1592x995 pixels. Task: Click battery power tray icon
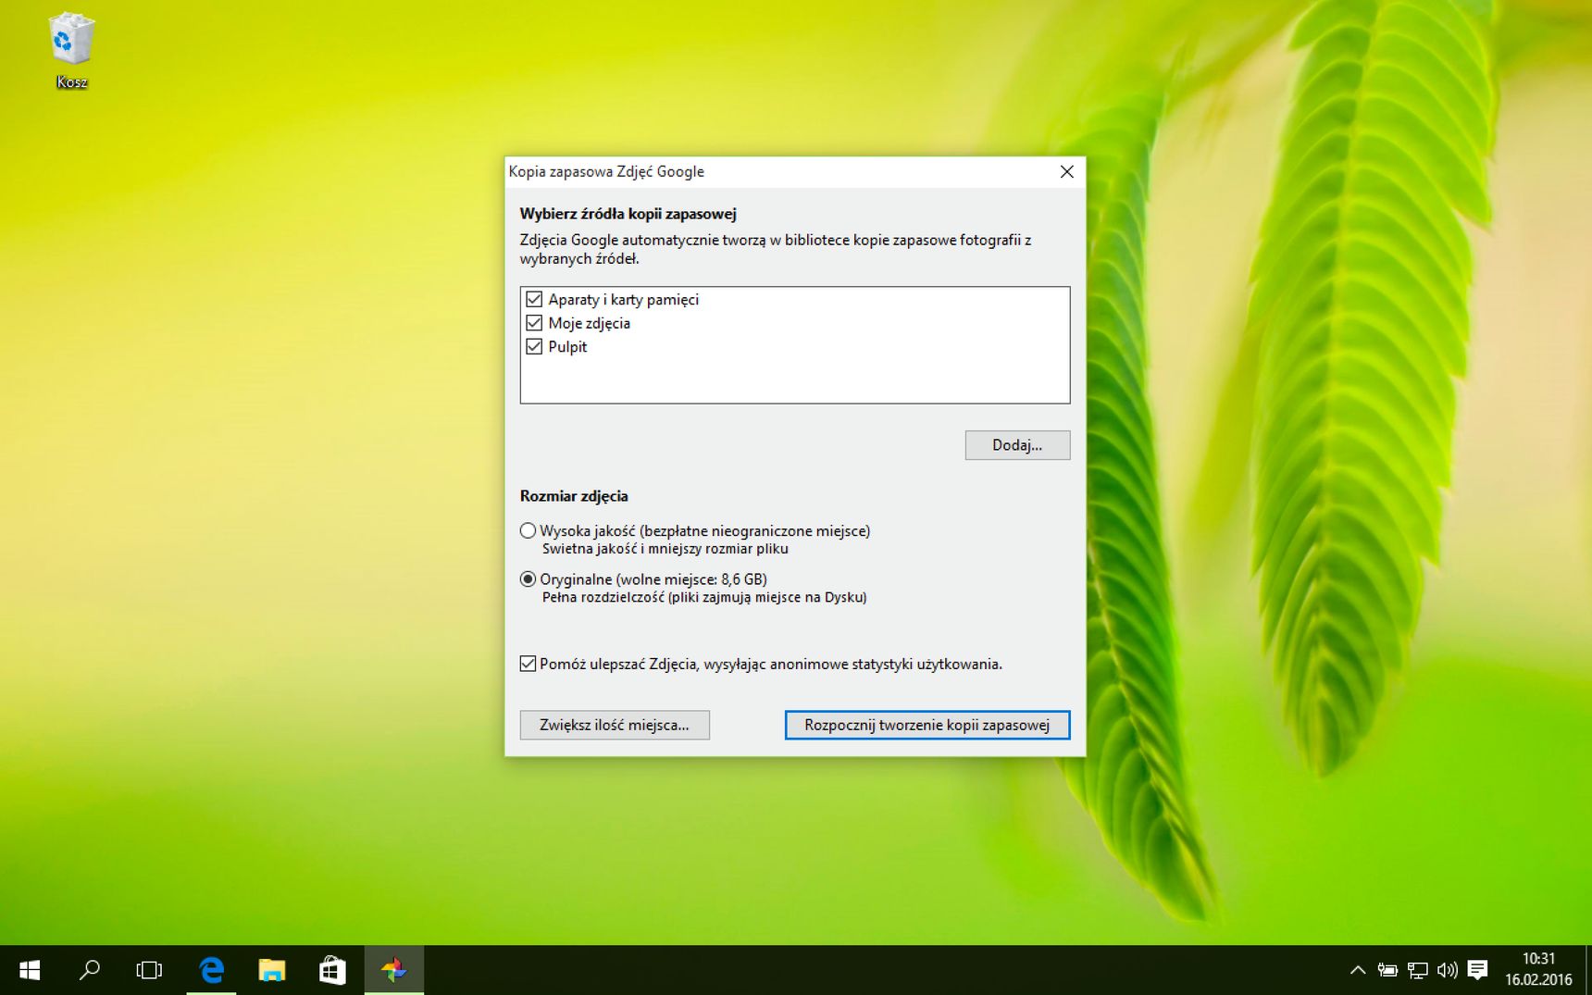point(1387,970)
